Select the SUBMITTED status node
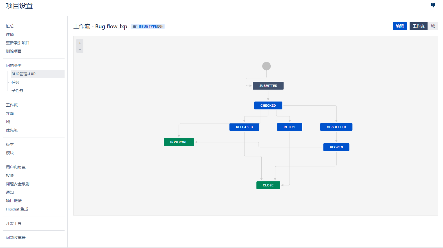Image resolution: width=443 pixels, height=248 pixels. pyautogui.click(x=268, y=86)
